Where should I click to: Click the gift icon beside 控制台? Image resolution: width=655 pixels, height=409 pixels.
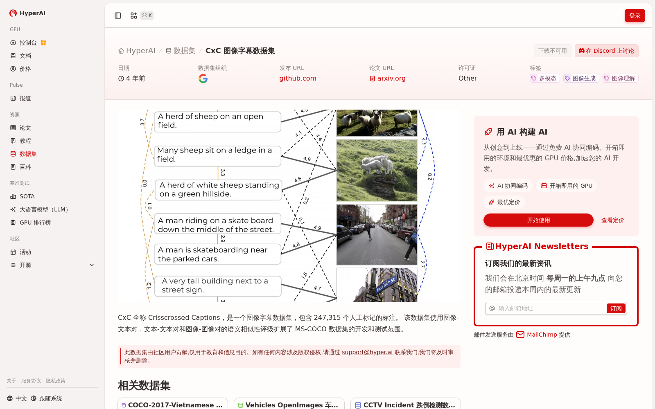click(x=43, y=43)
